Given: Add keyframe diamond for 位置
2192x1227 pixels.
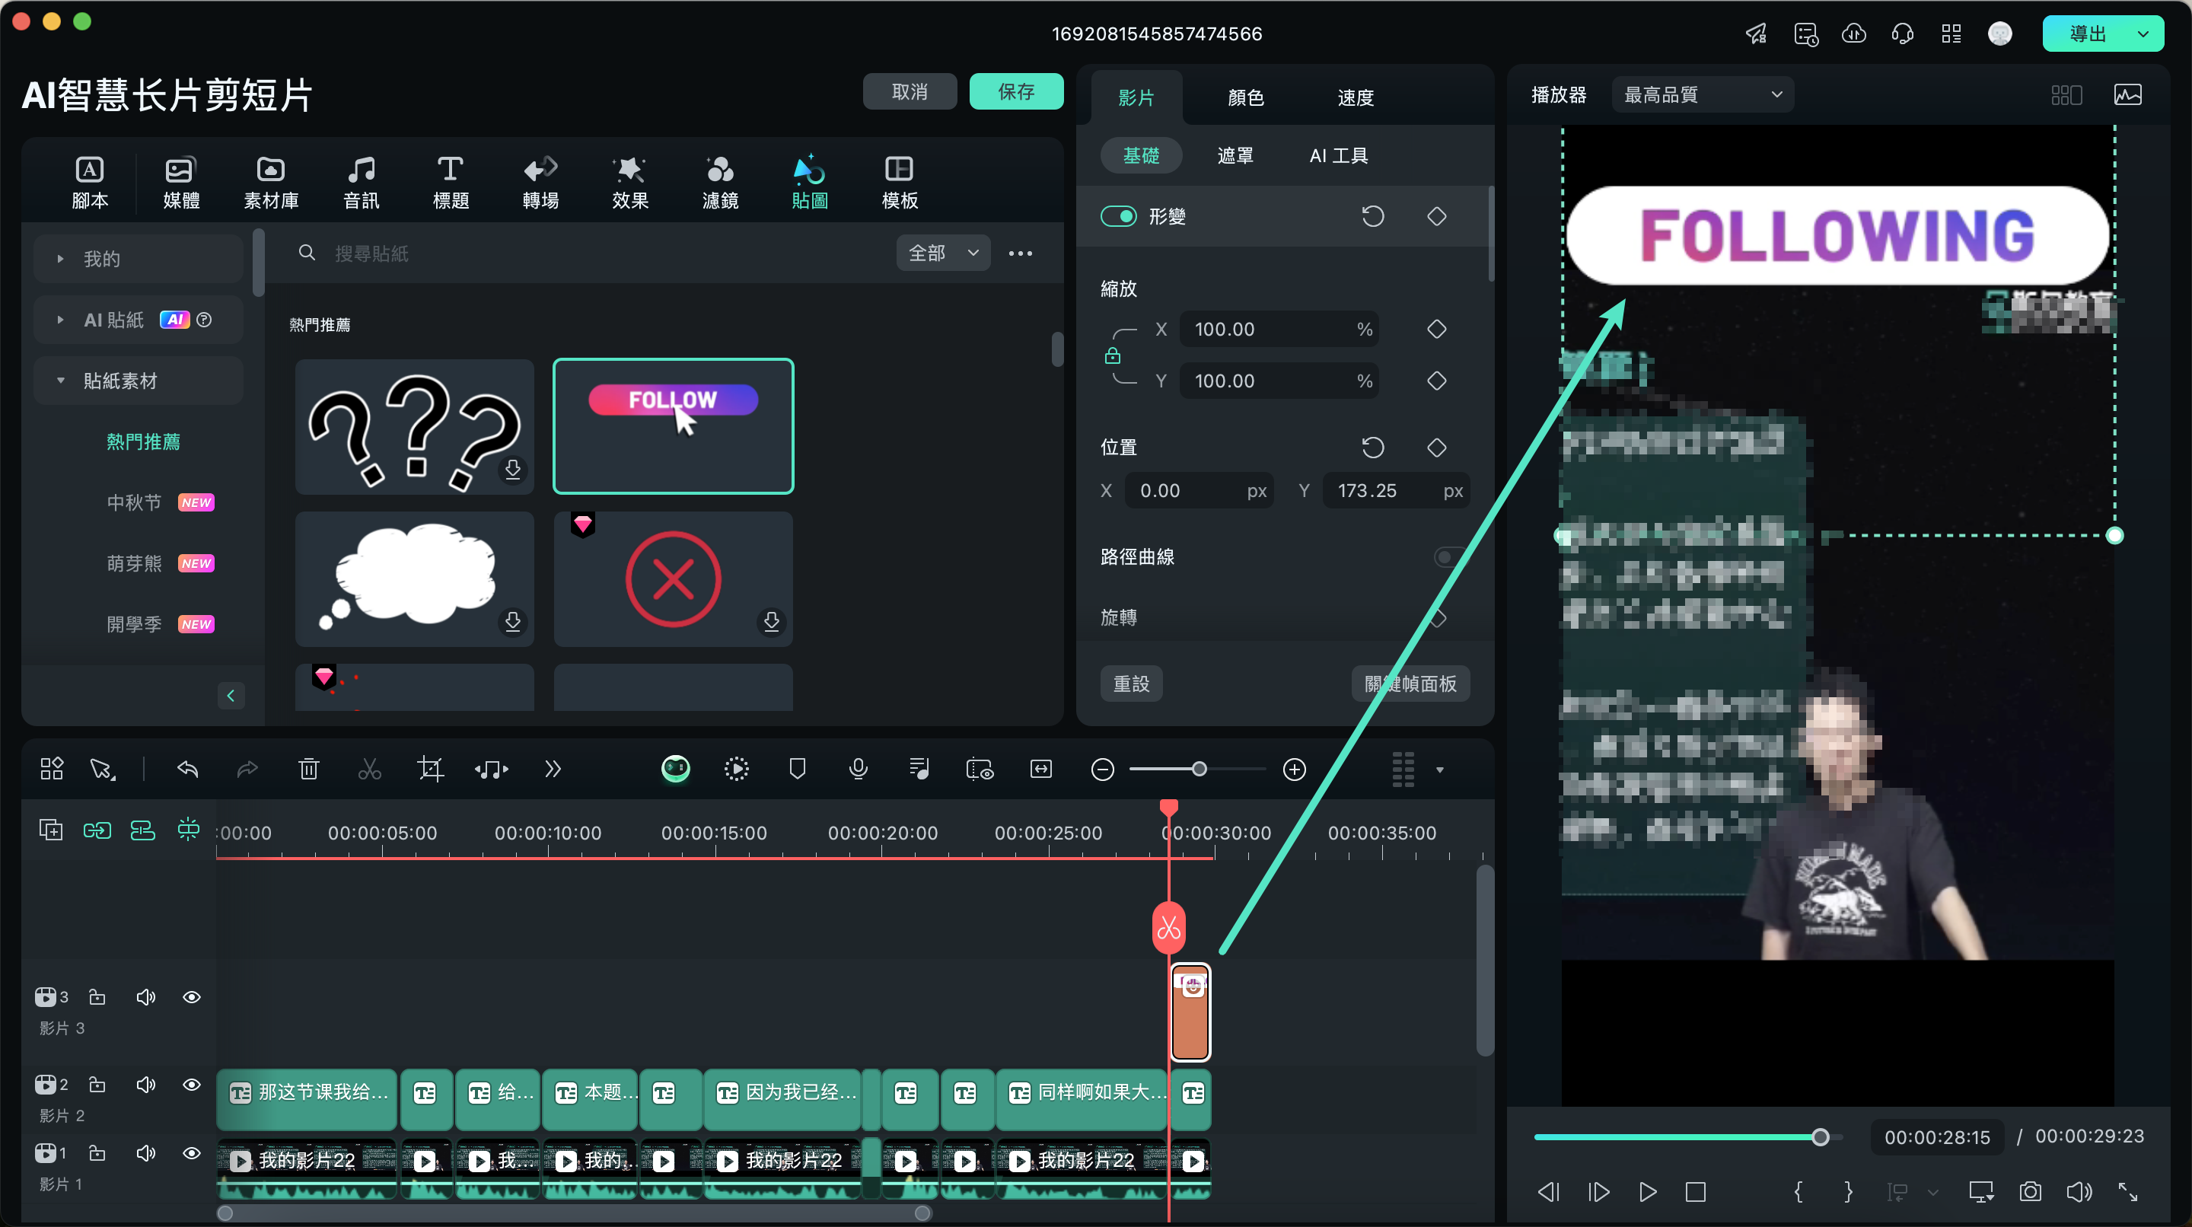Looking at the screenshot, I should (1436, 448).
